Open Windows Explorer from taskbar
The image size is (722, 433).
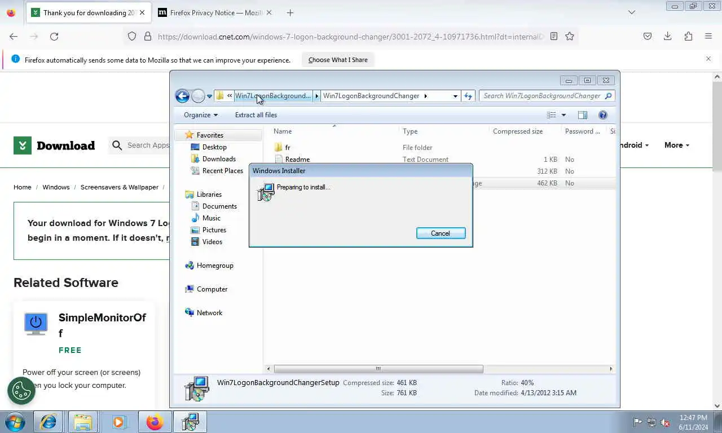[x=83, y=422]
